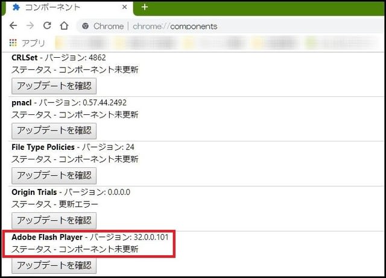Click Origin Trials version 0.0.0.0

[x=119, y=193]
